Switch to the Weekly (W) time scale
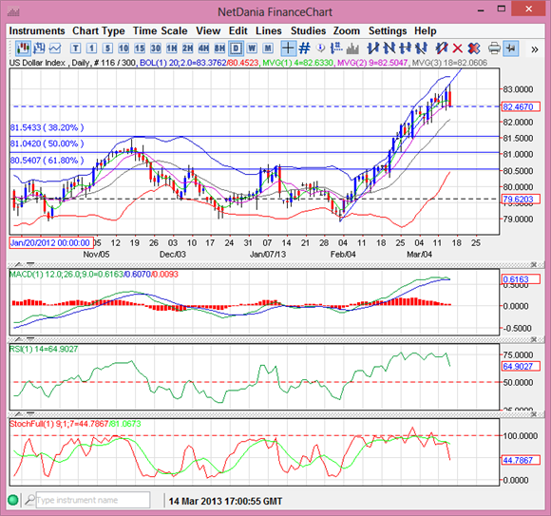Screen dimensions: 551x516 (252, 48)
